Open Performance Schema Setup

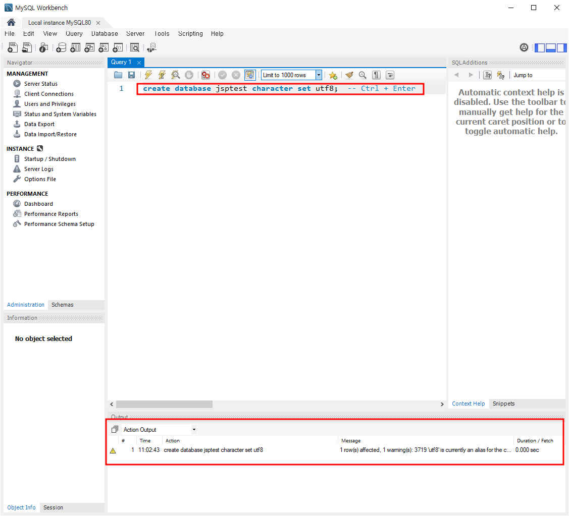click(x=59, y=224)
